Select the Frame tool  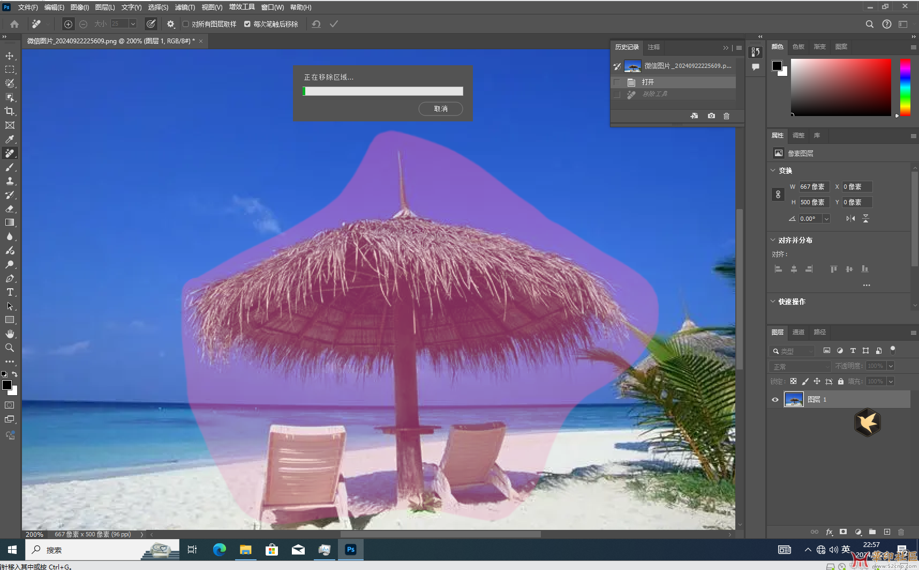[x=10, y=125]
